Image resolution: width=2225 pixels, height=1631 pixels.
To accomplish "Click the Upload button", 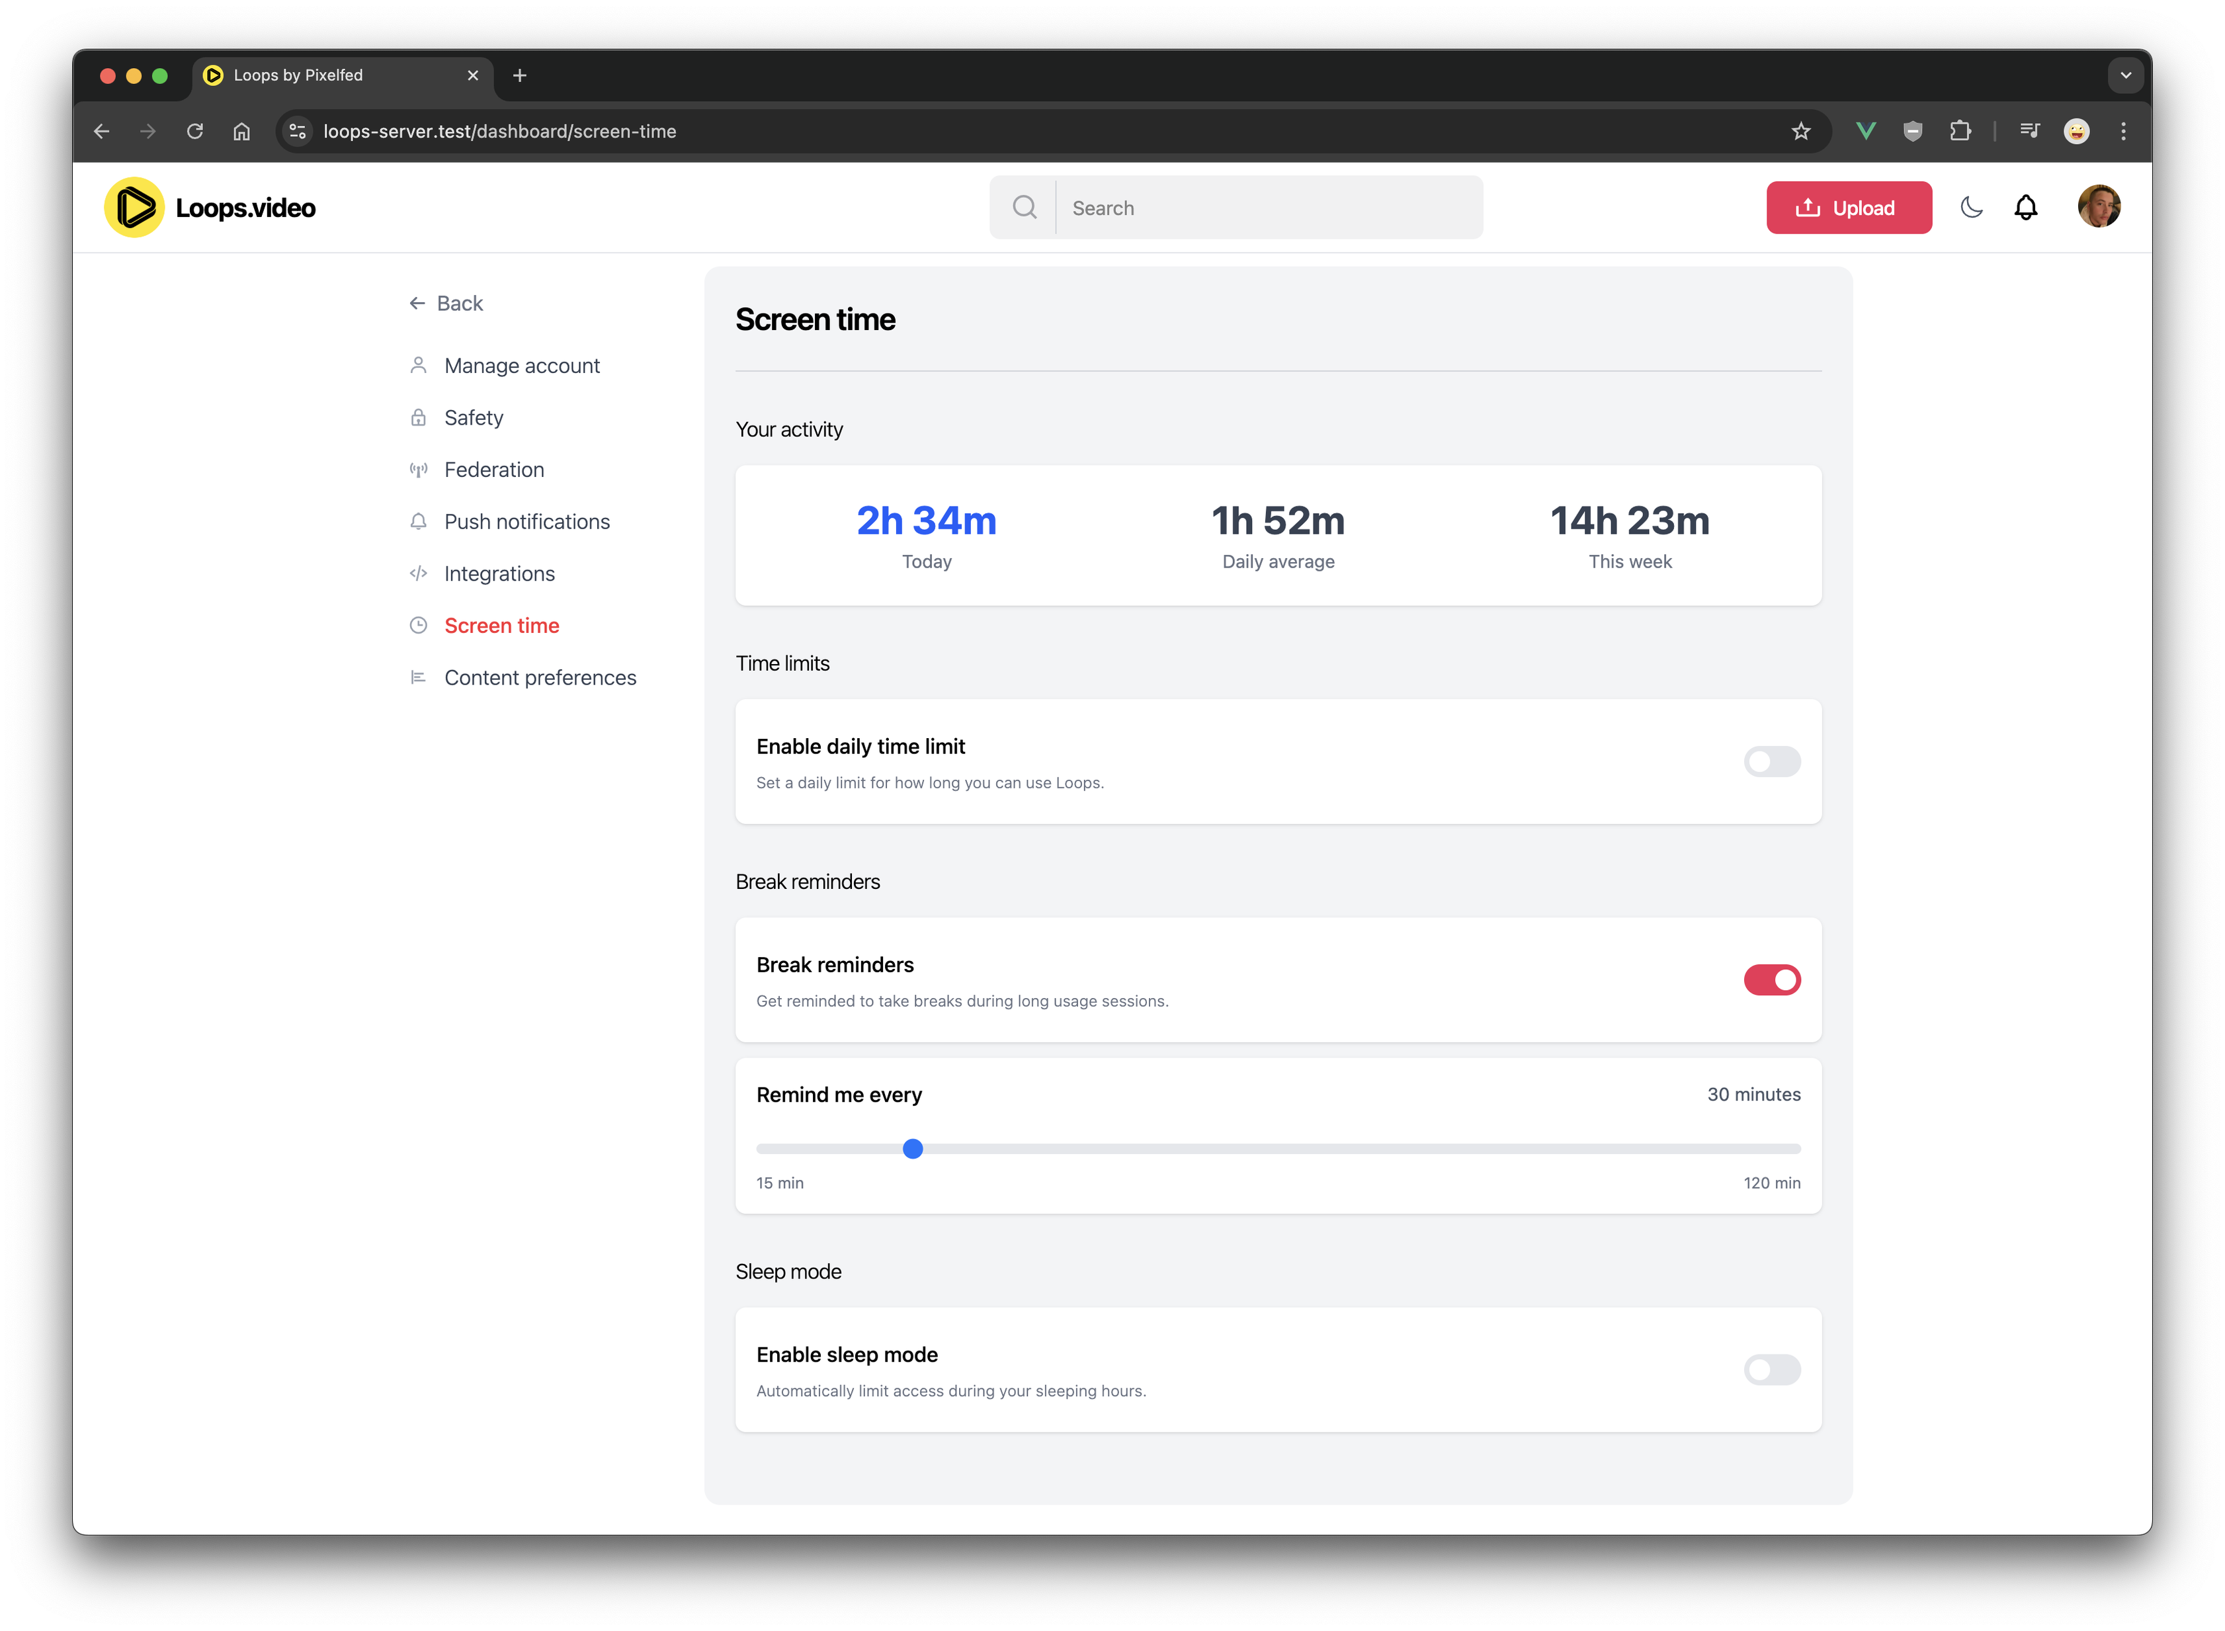I will (x=1849, y=207).
